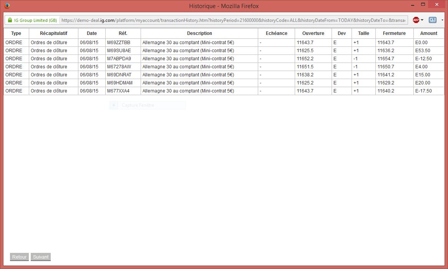Click the Suivant button
The width and height of the screenshot is (448, 269).
41,257
